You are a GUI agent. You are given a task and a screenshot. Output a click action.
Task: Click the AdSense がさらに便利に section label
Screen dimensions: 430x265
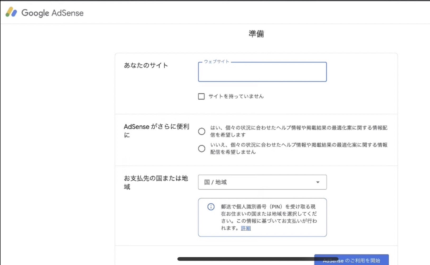click(x=156, y=131)
